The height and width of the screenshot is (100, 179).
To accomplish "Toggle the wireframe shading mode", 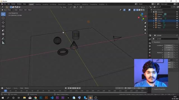I will pos(137,10).
